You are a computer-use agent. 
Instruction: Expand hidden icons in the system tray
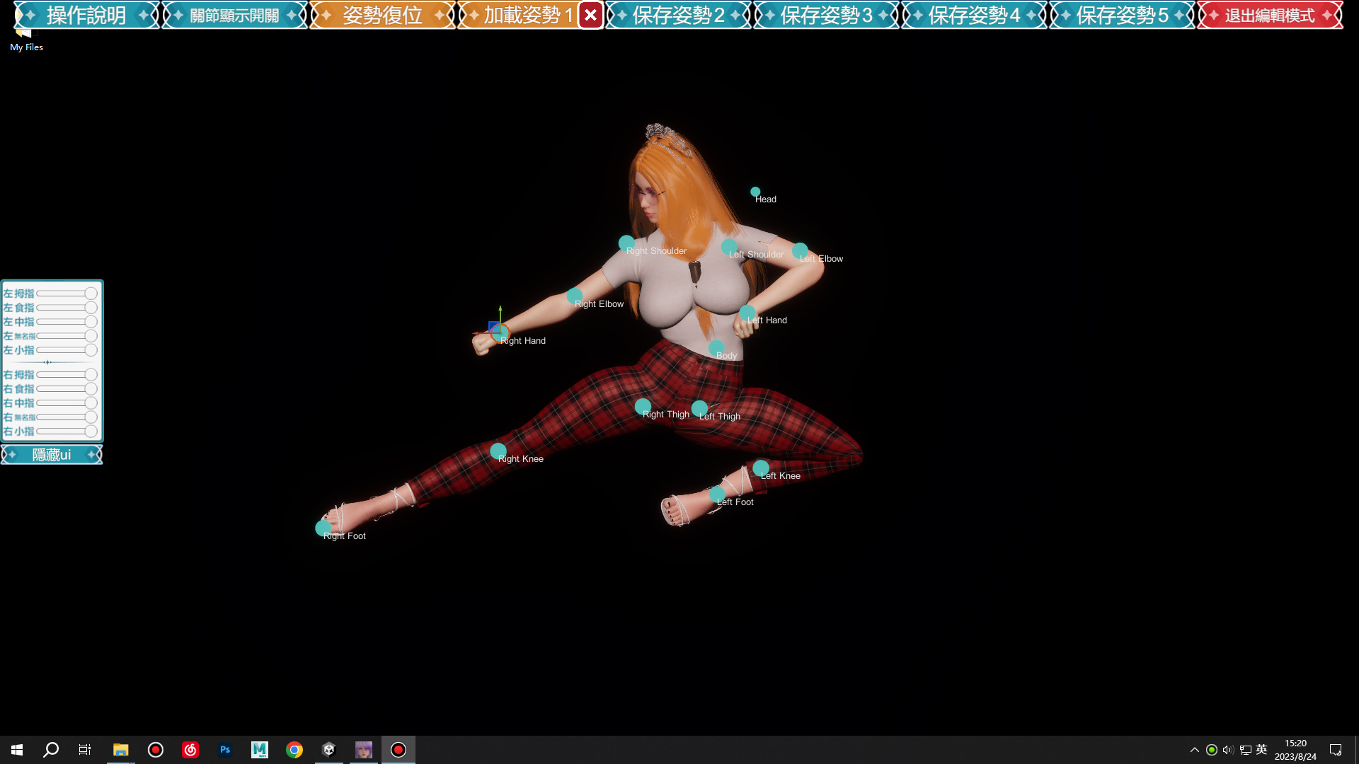[x=1193, y=749]
